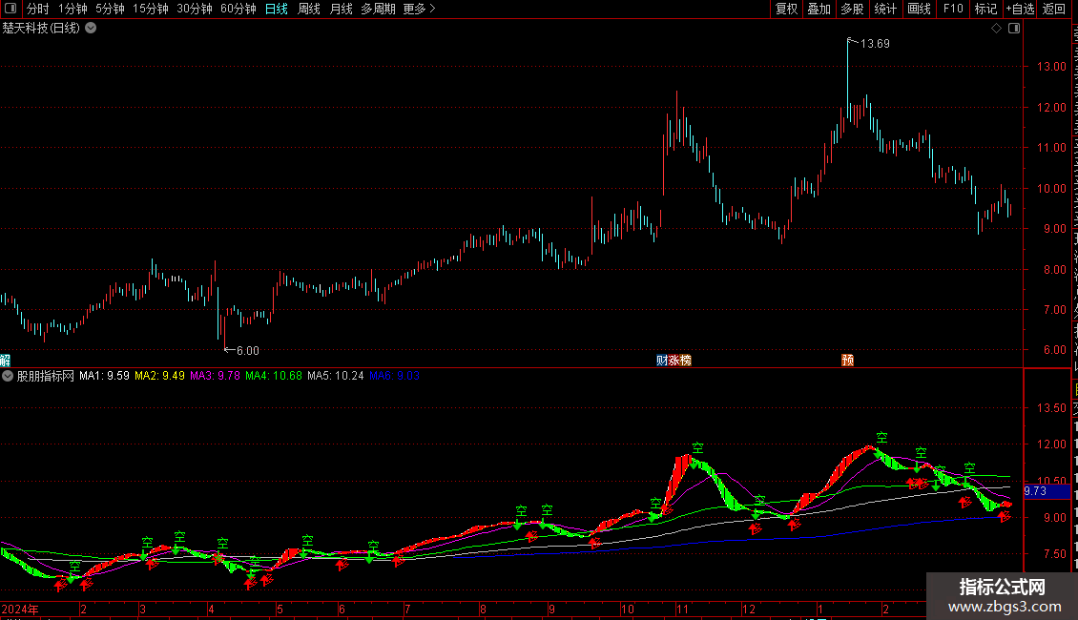
Task: Click the 叠加 overlay button
Action: pos(819,9)
